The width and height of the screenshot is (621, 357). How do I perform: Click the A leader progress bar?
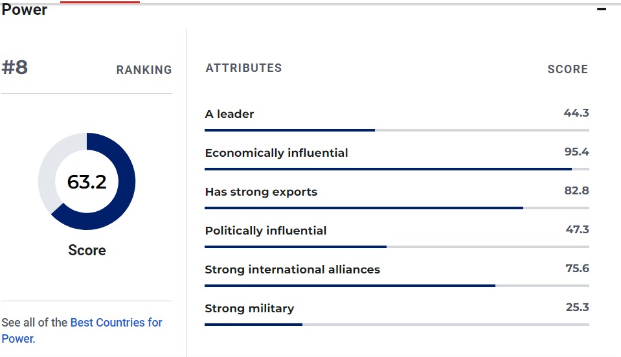click(x=396, y=130)
